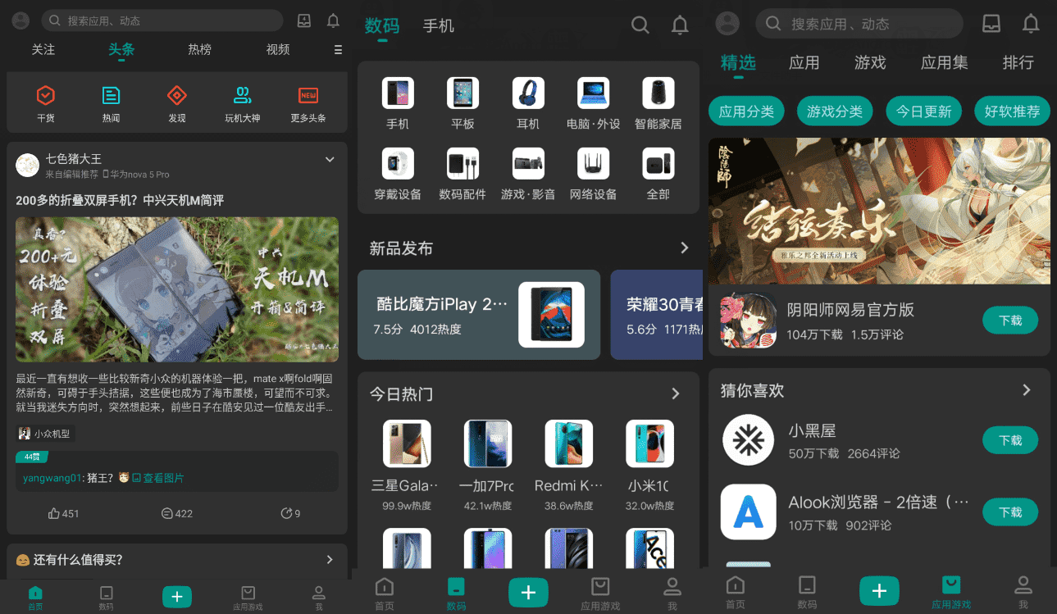The width and height of the screenshot is (1057, 614).
Task: Open the 排行 rankings tab
Action: click(x=1018, y=63)
